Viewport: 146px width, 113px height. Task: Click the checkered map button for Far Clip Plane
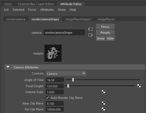(x=103, y=109)
